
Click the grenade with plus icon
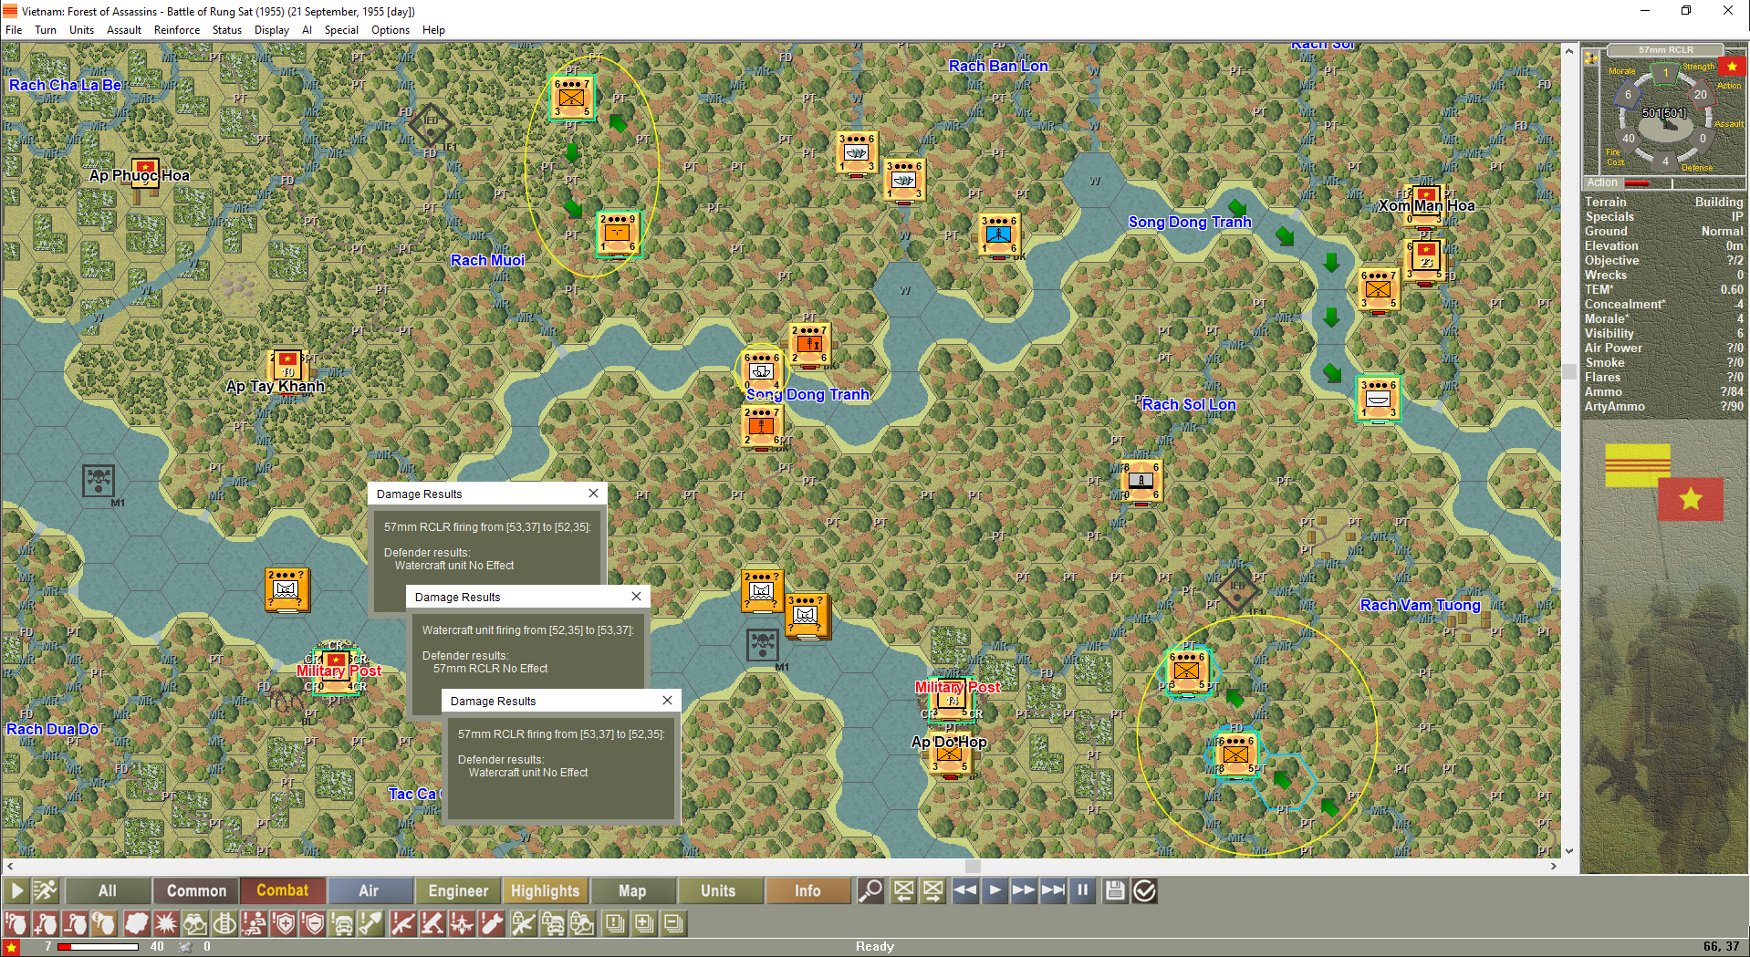pos(45,923)
